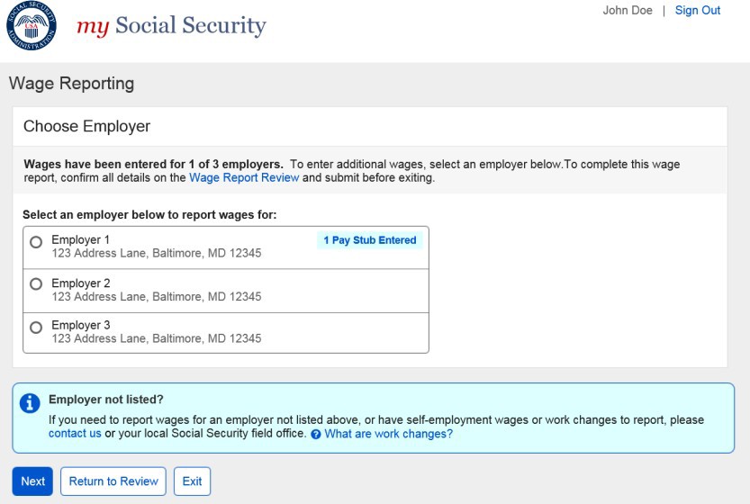Viewport: 750px width, 504px height.
Task: Click the Exit button
Action: [x=192, y=481]
